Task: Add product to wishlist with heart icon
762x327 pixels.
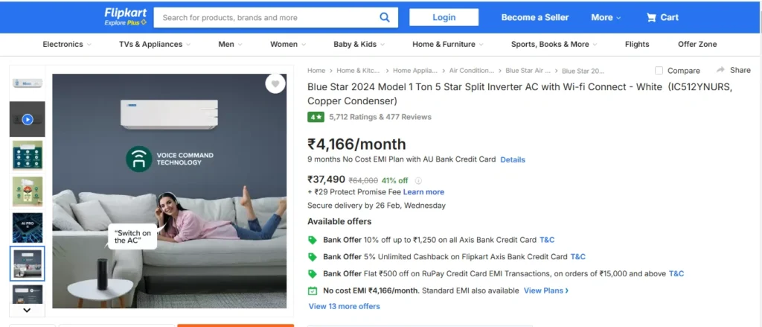Action: click(275, 83)
